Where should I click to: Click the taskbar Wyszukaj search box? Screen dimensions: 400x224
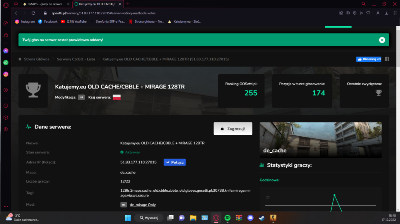pos(149,218)
